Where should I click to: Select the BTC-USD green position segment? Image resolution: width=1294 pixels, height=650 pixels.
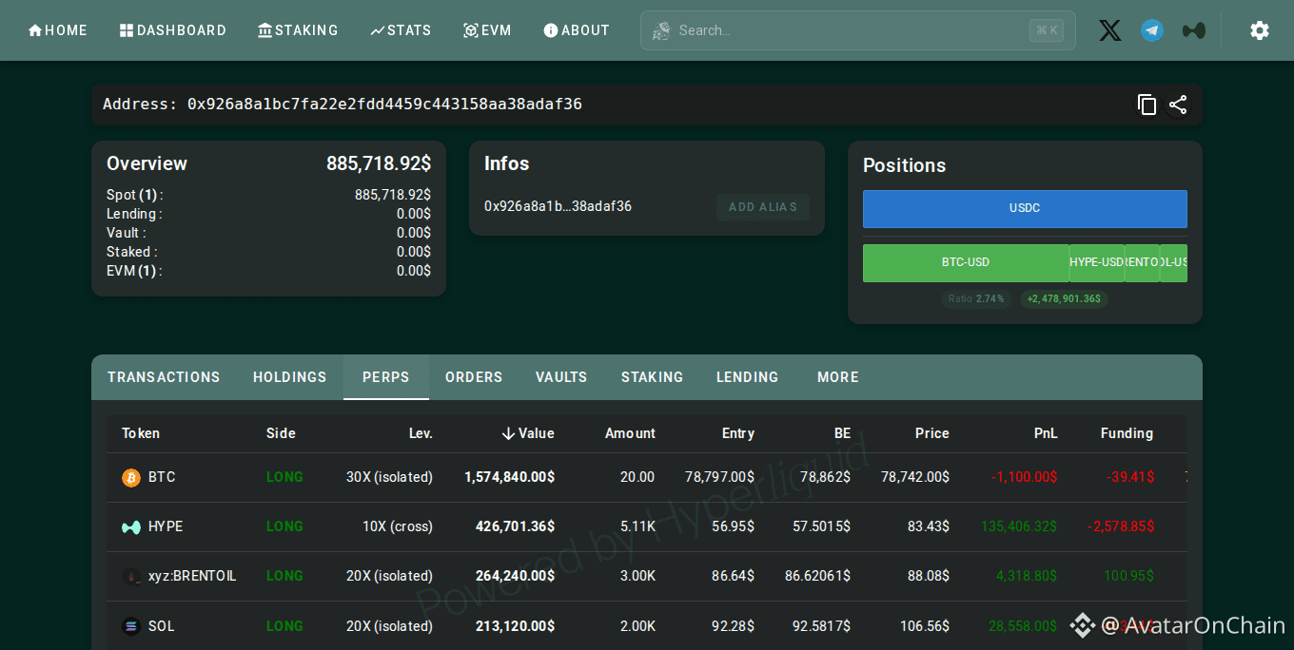coord(966,263)
